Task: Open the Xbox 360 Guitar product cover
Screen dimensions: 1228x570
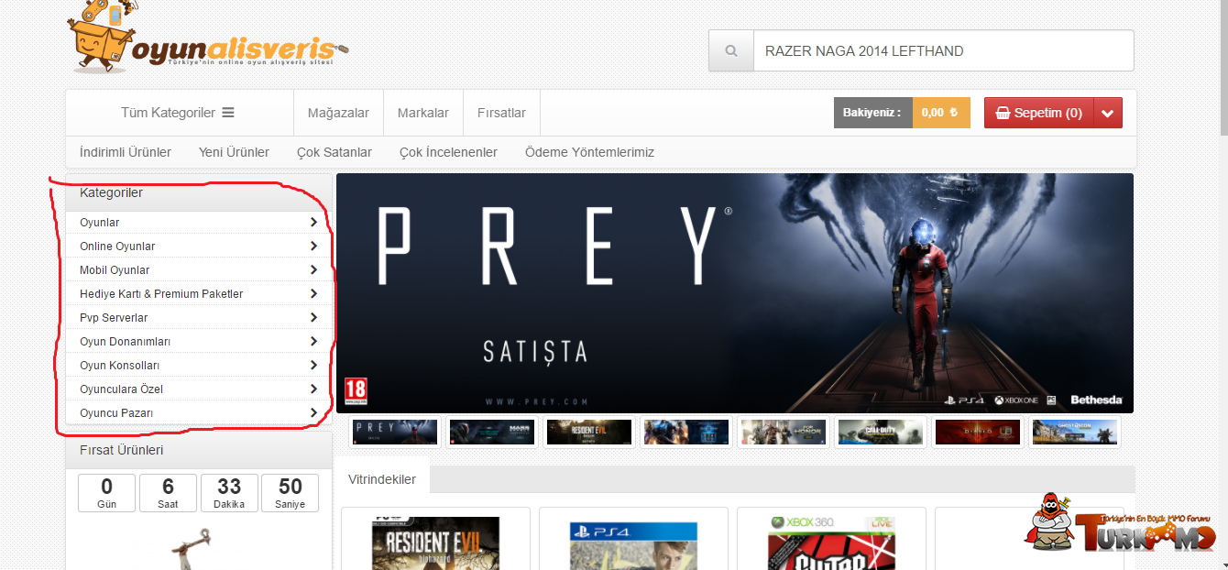Action: pos(832,543)
